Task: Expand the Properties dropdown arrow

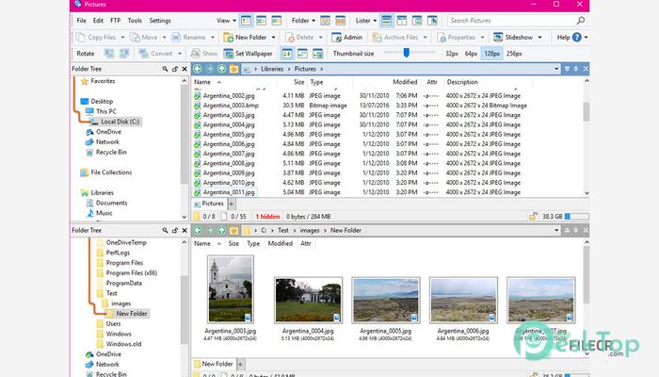Action: pyautogui.click(x=482, y=38)
